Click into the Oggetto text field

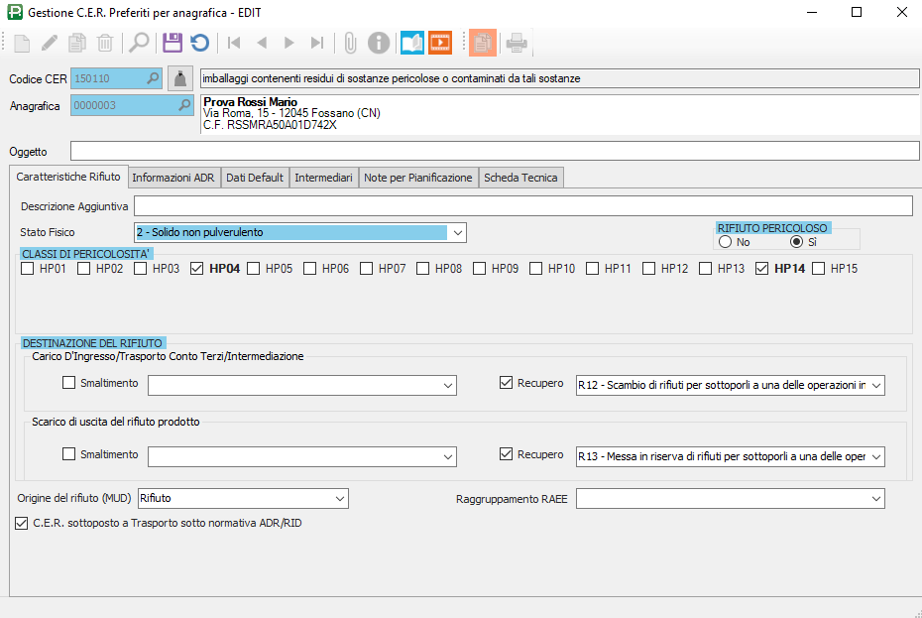(494, 151)
